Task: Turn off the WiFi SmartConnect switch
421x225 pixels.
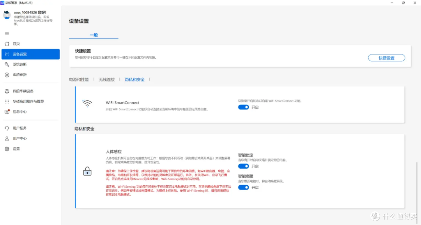Action: pyautogui.click(x=244, y=107)
